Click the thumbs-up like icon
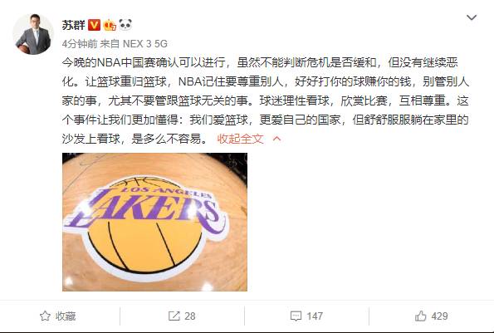This screenshot has height=333, width=494. coord(421,316)
